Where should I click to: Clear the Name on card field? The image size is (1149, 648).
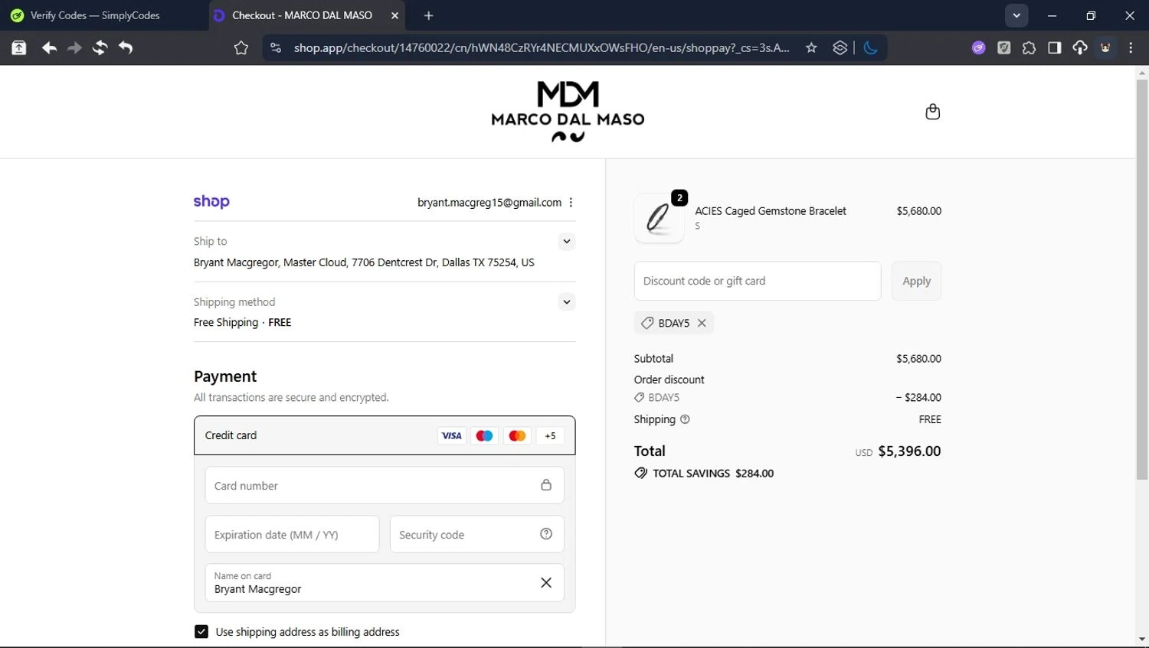point(546,583)
